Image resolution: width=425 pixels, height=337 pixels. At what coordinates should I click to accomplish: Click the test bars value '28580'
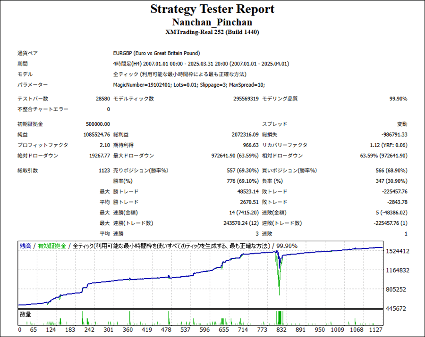(103, 99)
